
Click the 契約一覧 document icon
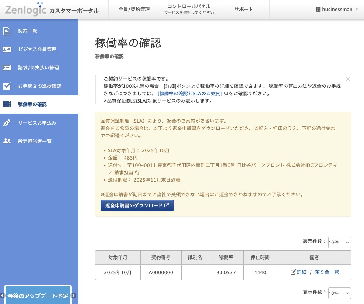(x=7, y=31)
